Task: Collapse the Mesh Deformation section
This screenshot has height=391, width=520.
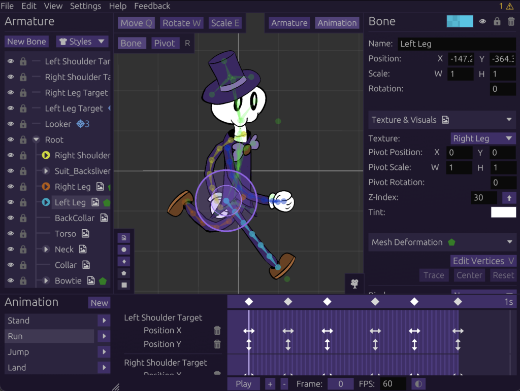Action: pos(509,242)
